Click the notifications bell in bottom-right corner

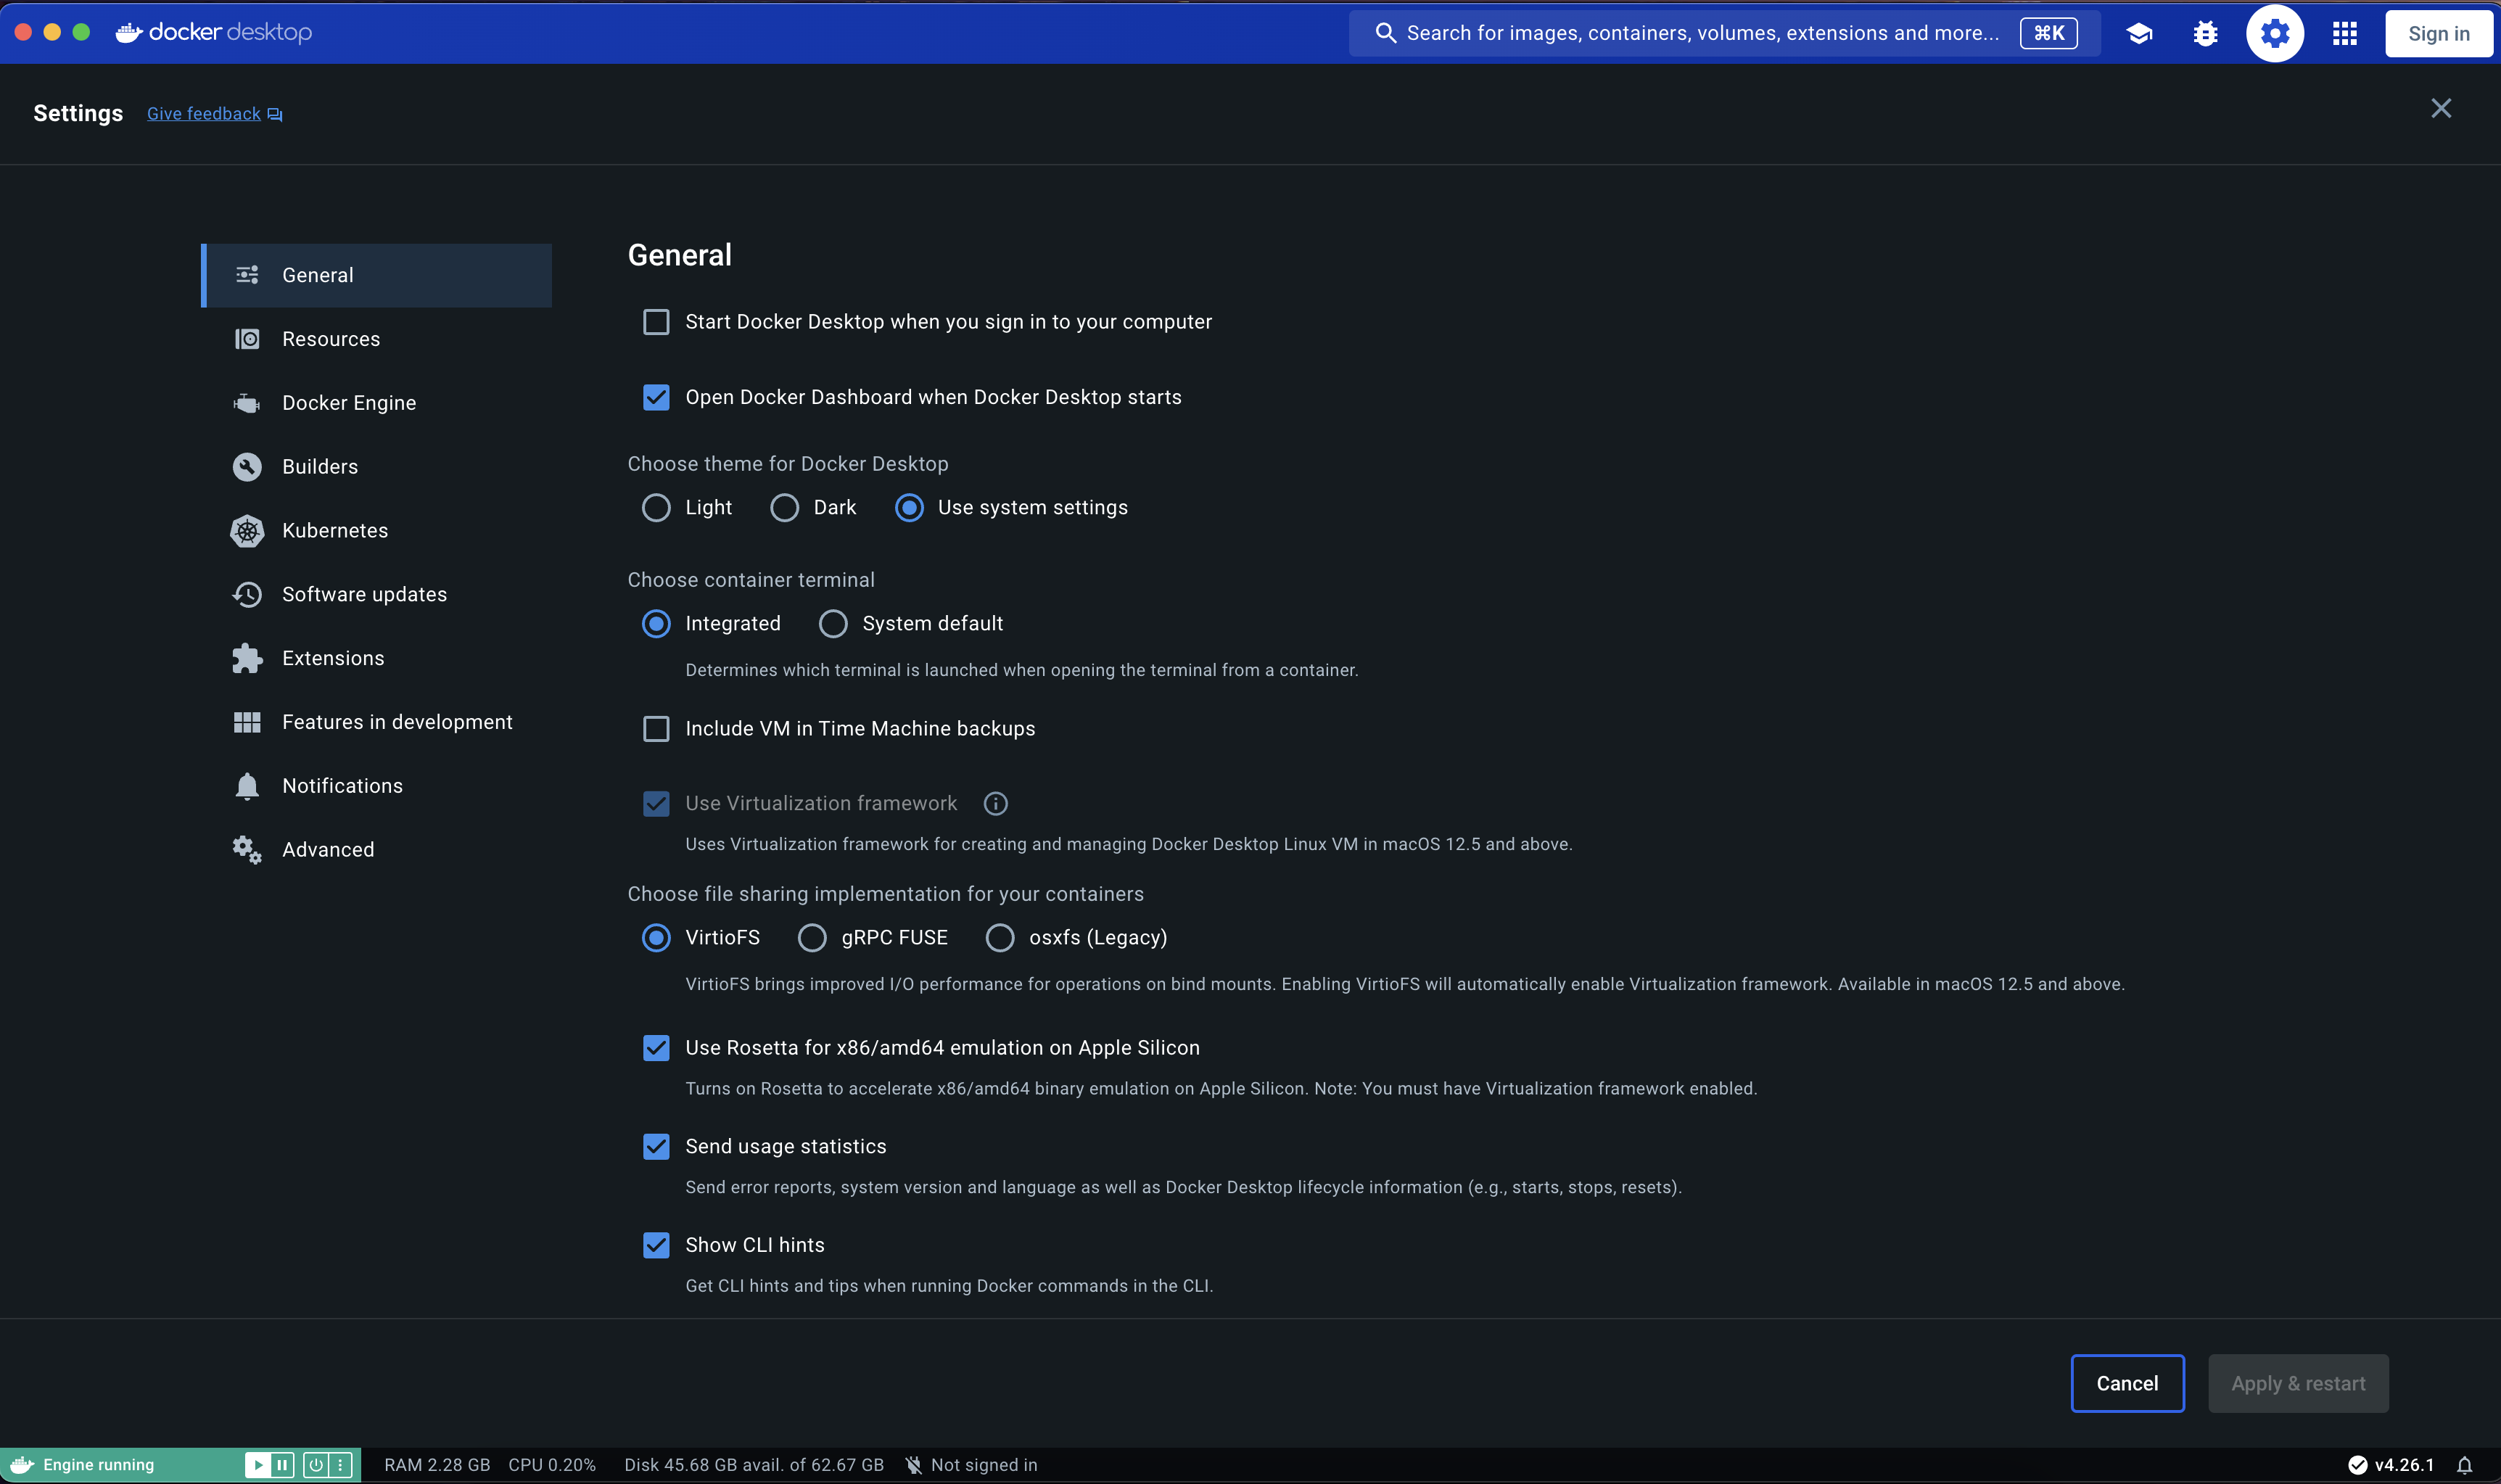pos(2464,1465)
